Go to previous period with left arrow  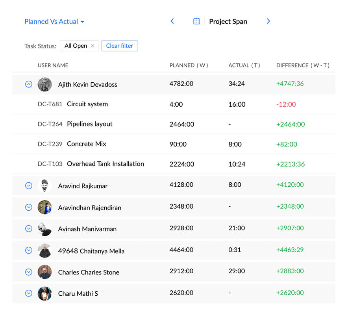coord(172,21)
